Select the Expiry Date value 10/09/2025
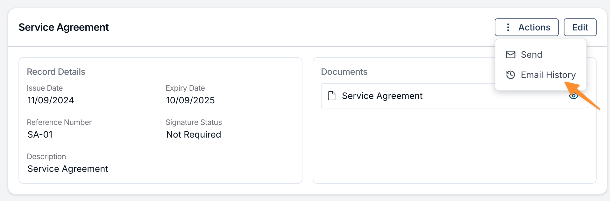This screenshot has height=201, width=610. (190, 100)
